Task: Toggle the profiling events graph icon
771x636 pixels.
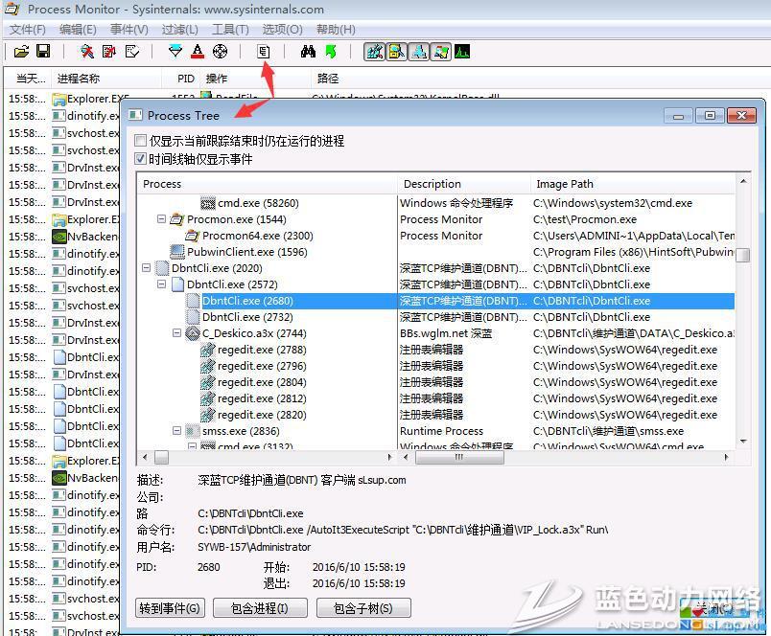Action: pyautogui.click(x=462, y=51)
